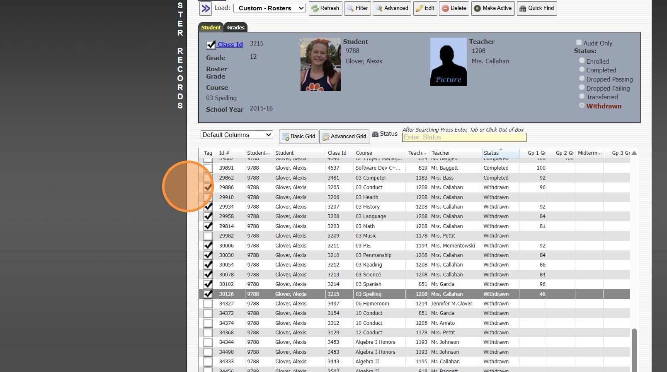Switch to Basic Grid view
Screen dimensions: 667x372
click(298, 137)
